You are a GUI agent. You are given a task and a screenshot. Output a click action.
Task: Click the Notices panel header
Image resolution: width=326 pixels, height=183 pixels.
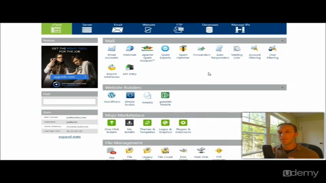[69, 40]
